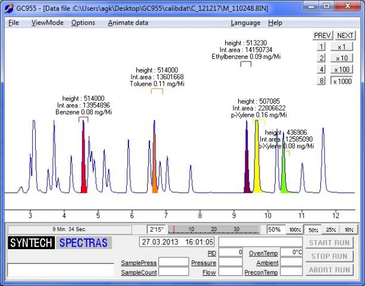Open the Options menu
This screenshot has height=286, width=365.
pos(83,23)
